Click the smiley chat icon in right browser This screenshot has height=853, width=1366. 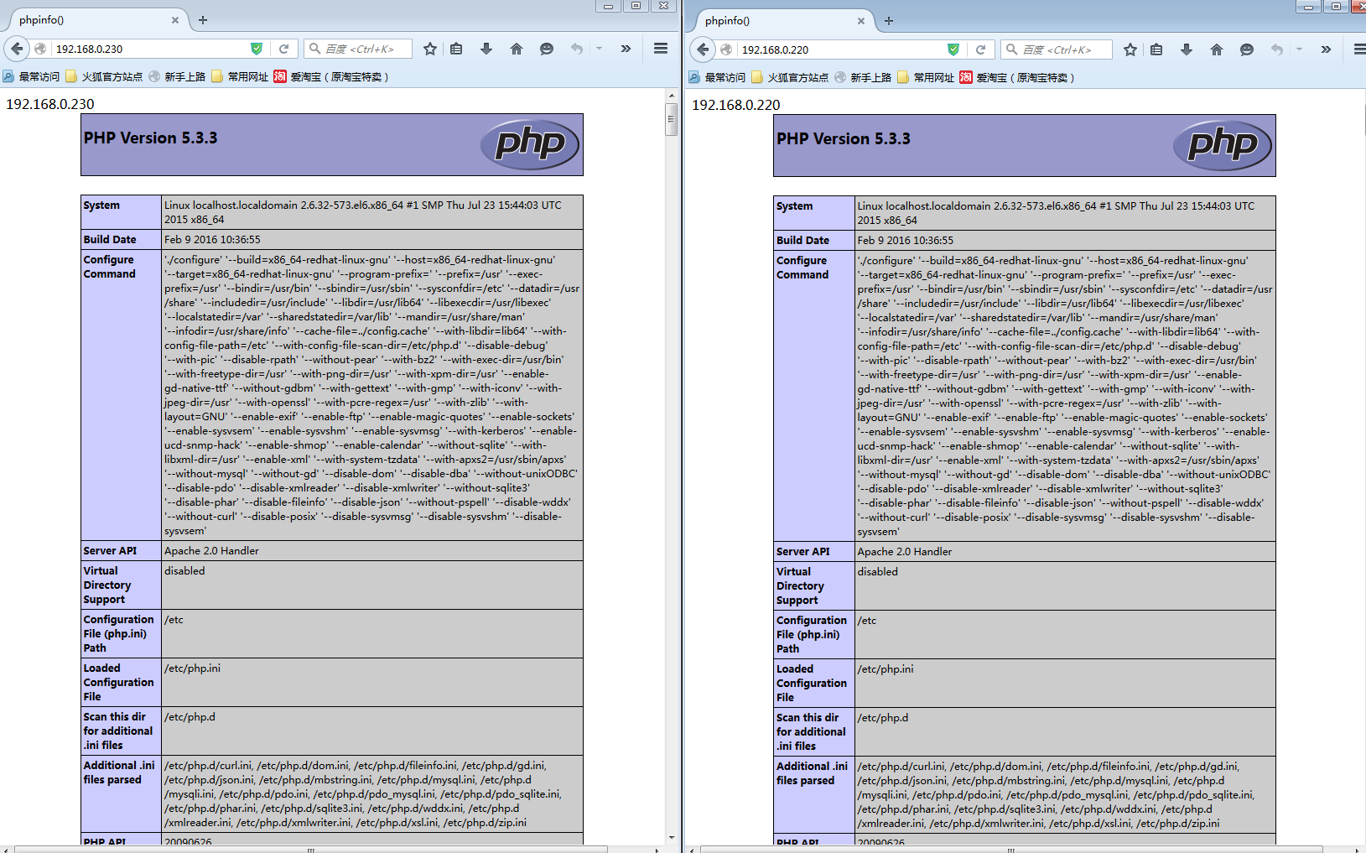(x=1247, y=49)
